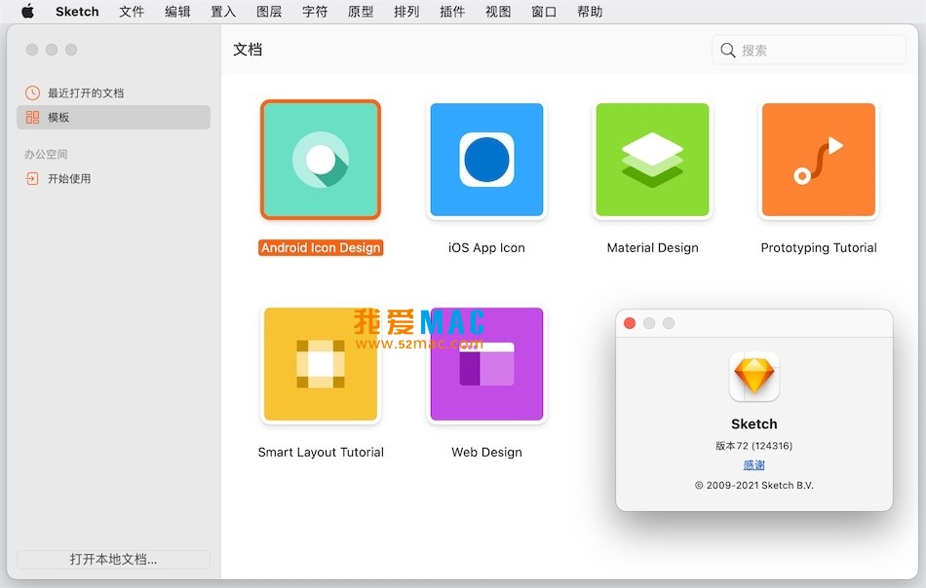Click the Material Design label
Image resolution: width=926 pixels, height=588 pixels.
(652, 247)
